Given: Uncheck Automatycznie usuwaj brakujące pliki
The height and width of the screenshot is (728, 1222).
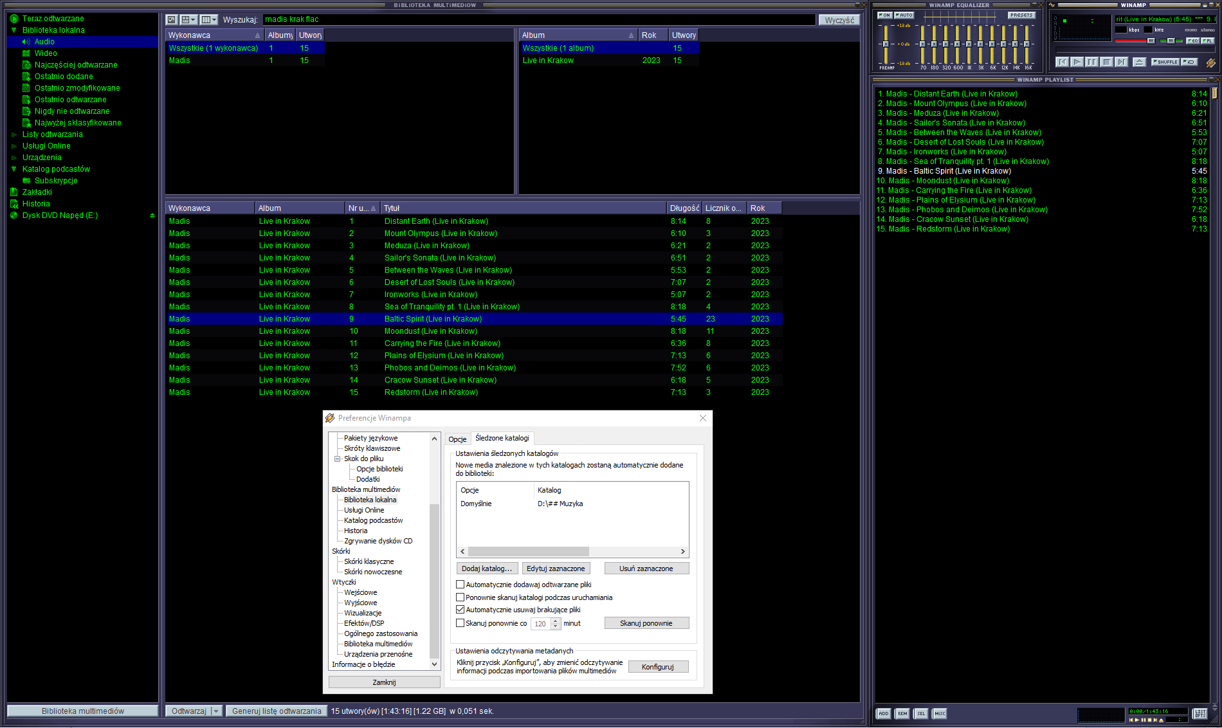Looking at the screenshot, I should [x=460, y=610].
